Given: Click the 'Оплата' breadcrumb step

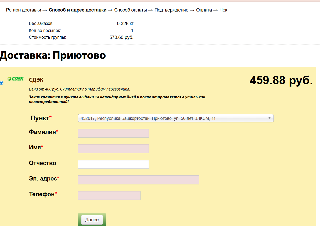Looking at the screenshot, I should [x=204, y=10].
